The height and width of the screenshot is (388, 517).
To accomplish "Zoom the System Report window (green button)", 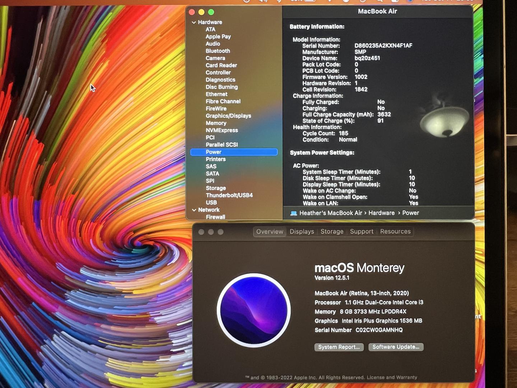I will tap(211, 12).
